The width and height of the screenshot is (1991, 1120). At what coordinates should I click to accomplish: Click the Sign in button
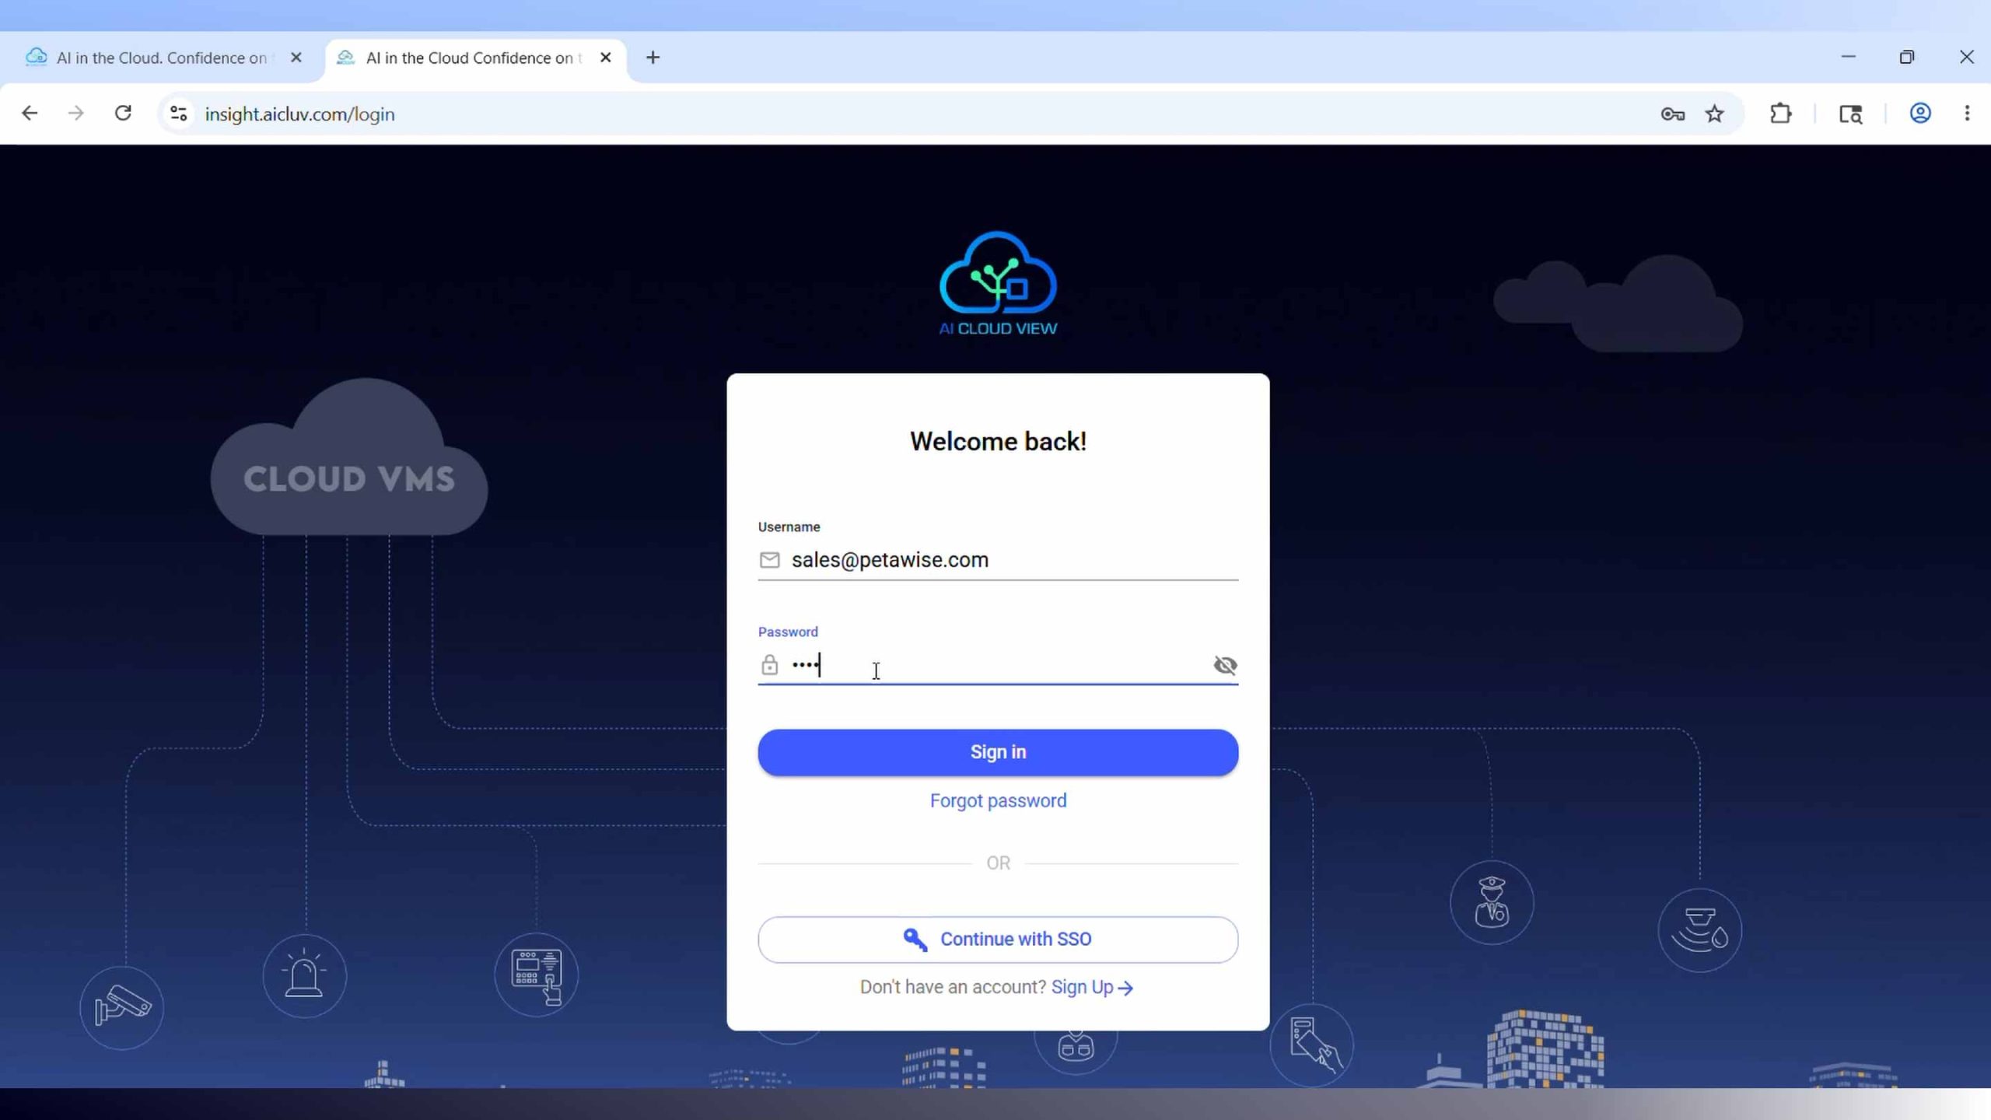(998, 752)
